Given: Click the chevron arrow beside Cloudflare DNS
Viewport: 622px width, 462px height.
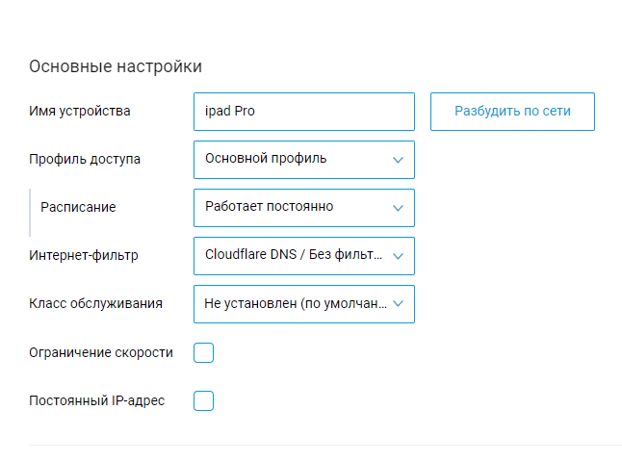Looking at the screenshot, I should coord(398,256).
